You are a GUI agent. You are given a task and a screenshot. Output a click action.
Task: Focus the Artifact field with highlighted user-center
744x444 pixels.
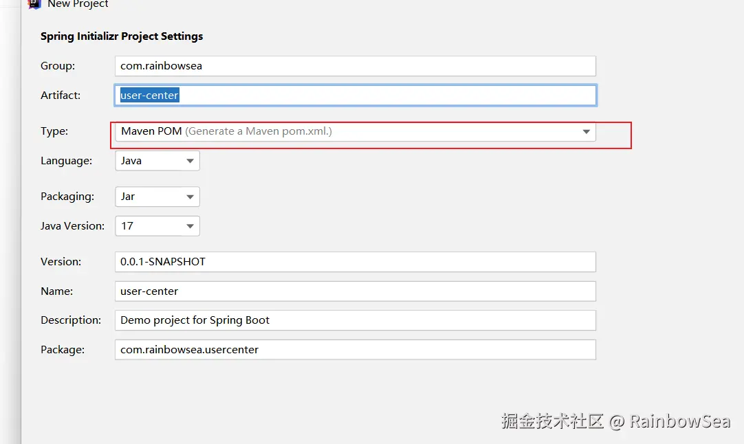(x=355, y=96)
